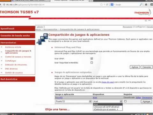Viewport: 153px width, 115px height.
Task: Click the browser home icon
Action: pyautogui.click(x=146, y=4)
